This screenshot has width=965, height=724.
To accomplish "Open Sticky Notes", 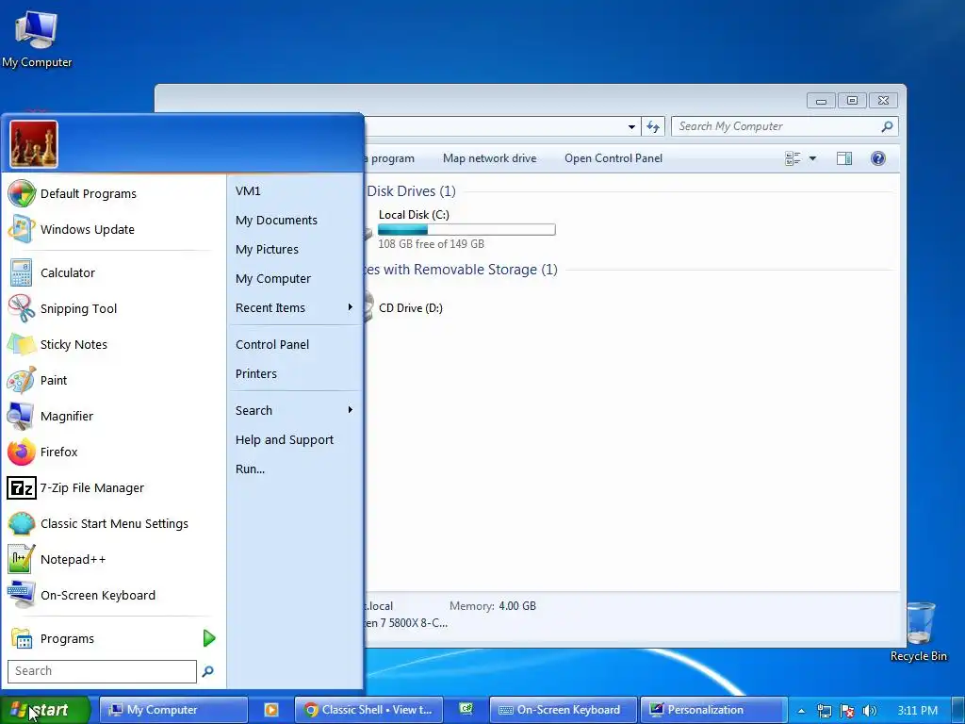I will [114, 344].
